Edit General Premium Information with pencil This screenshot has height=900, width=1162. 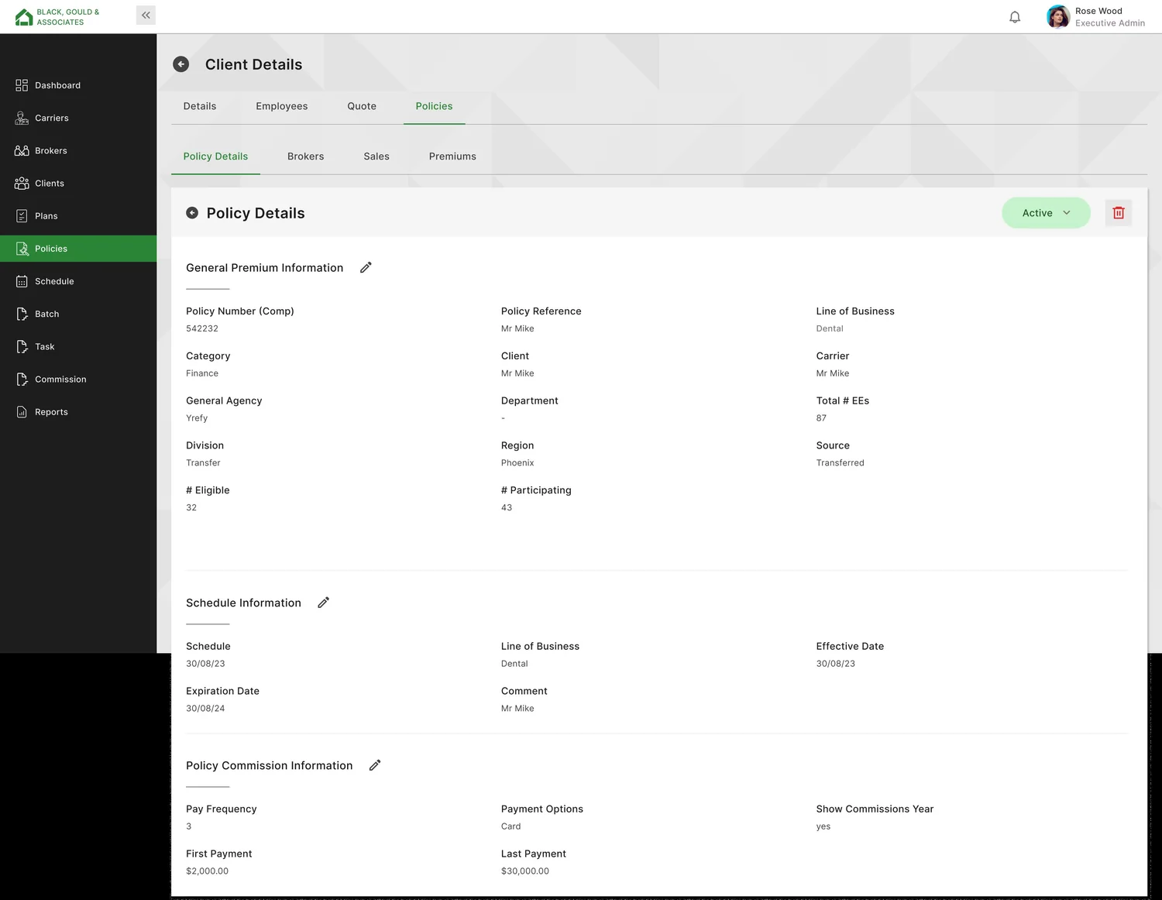(366, 268)
